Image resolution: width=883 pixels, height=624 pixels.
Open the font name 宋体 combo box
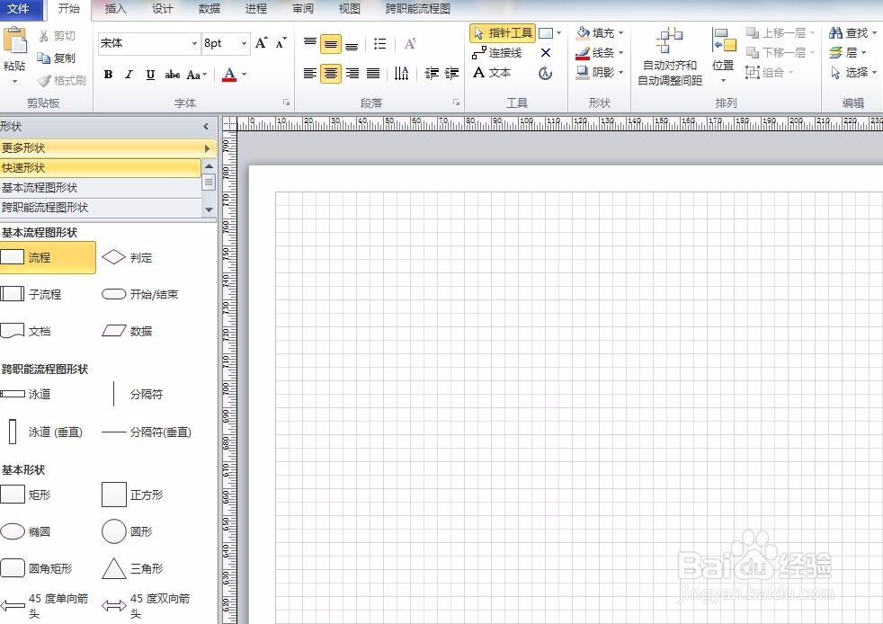point(149,43)
